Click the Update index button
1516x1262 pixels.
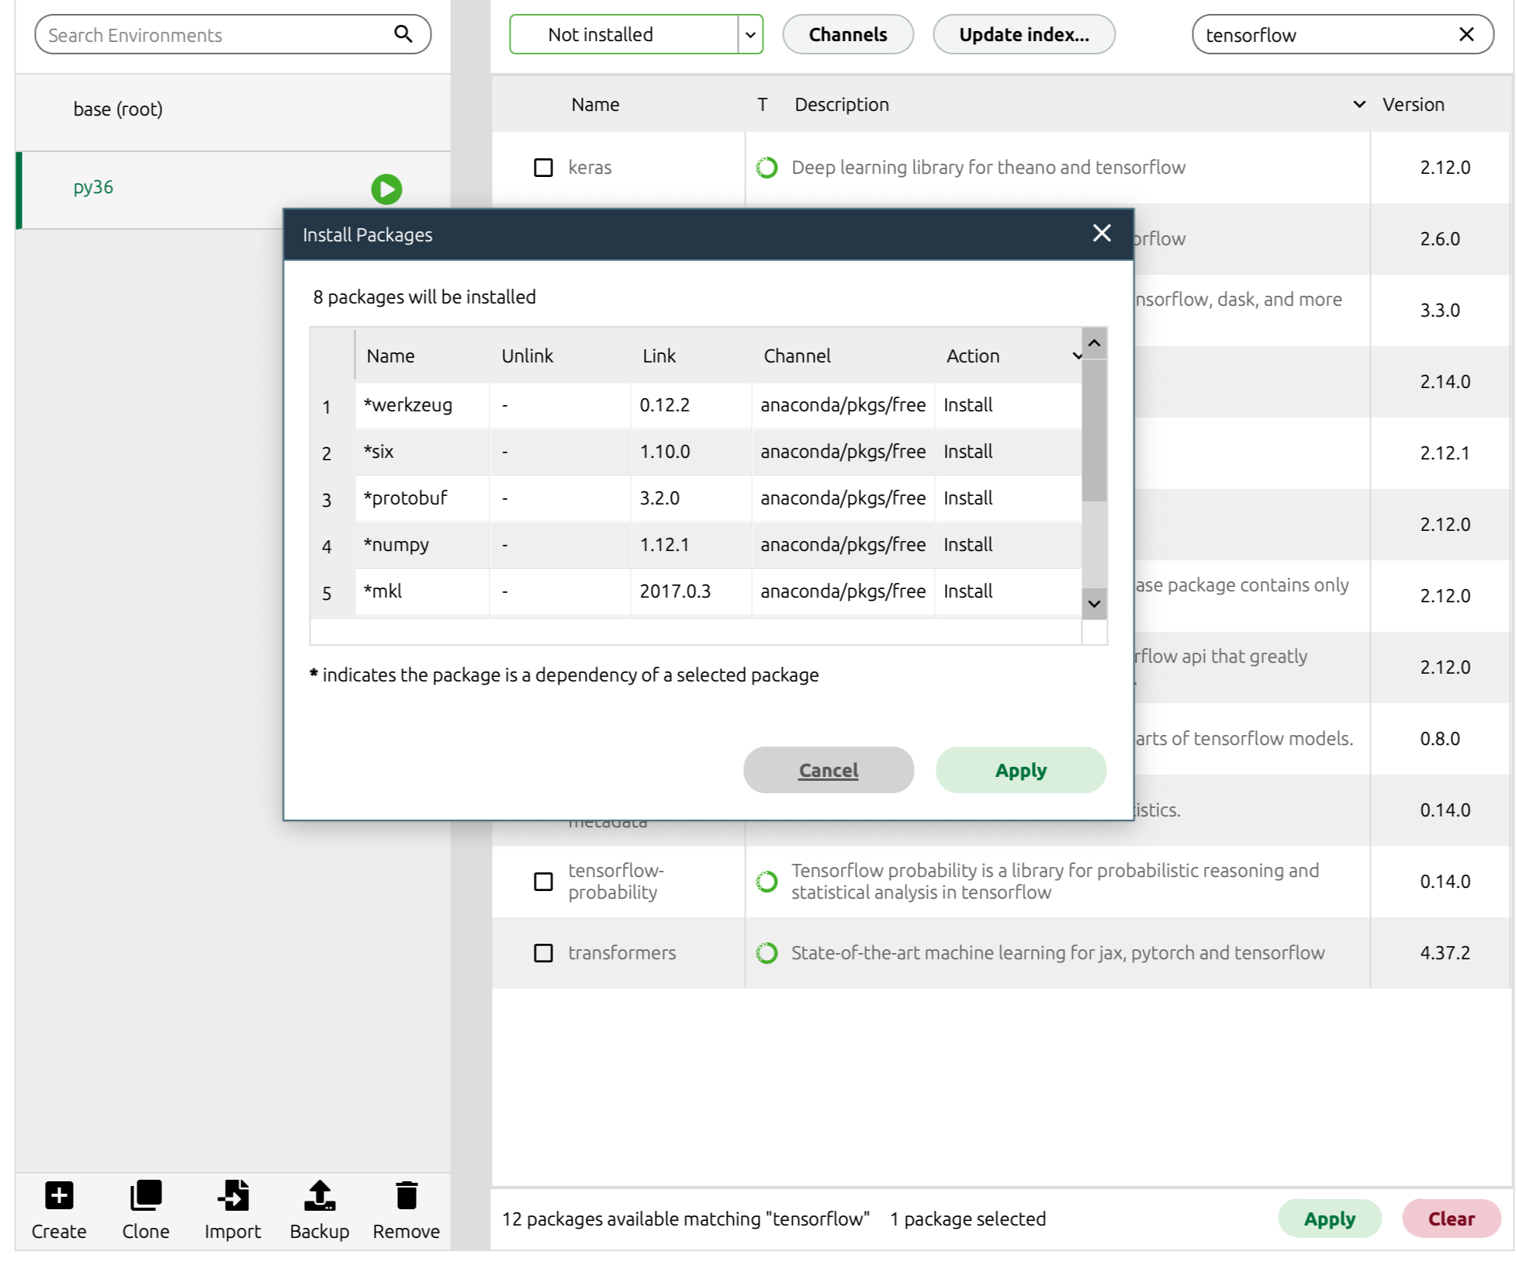pos(1023,35)
